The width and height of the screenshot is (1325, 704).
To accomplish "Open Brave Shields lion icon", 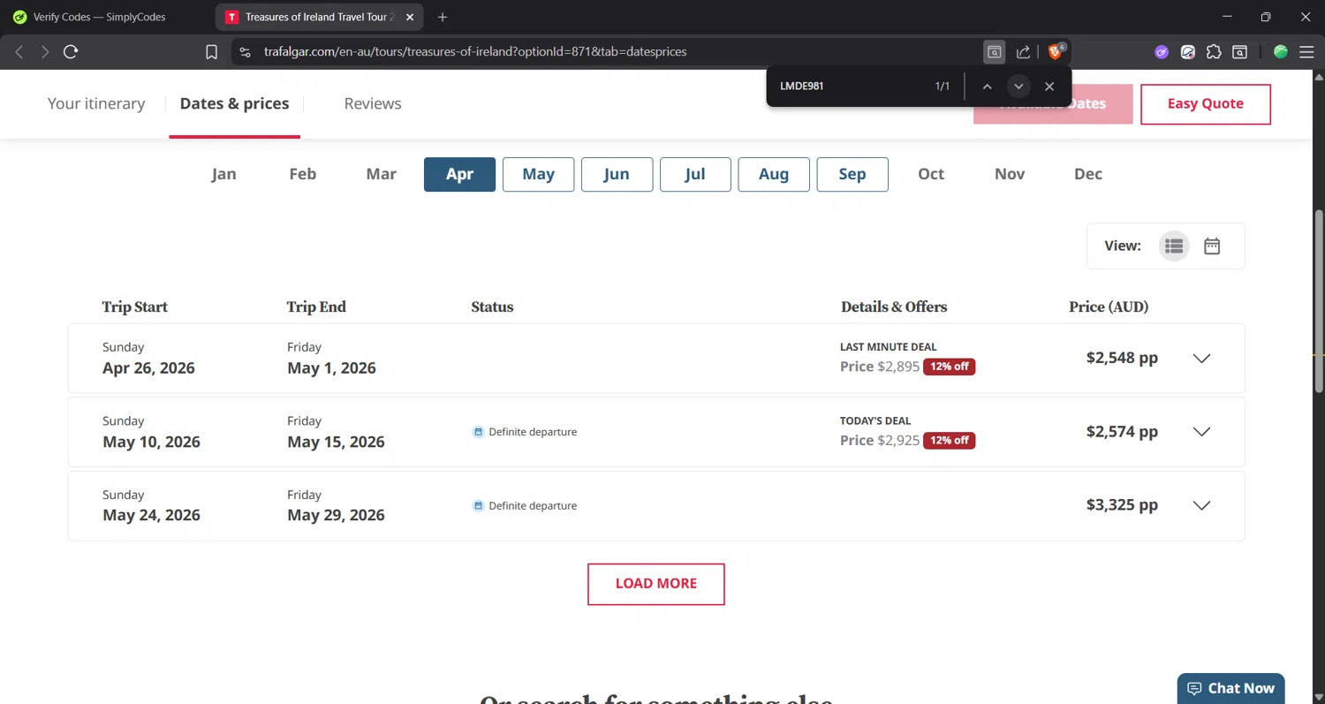I will pyautogui.click(x=1055, y=52).
